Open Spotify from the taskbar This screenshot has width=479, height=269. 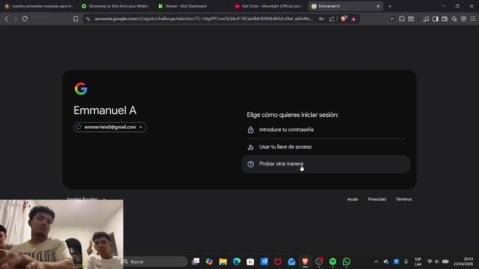333,262
